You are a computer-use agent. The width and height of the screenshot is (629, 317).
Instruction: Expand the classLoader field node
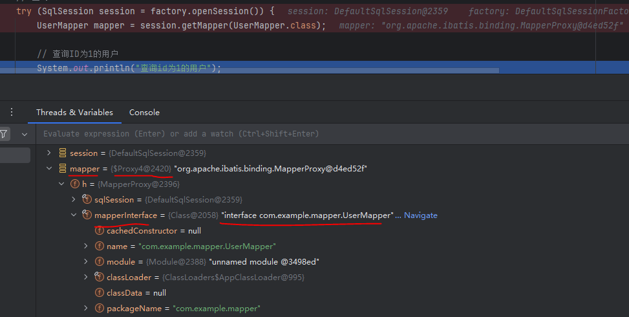tap(86, 277)
